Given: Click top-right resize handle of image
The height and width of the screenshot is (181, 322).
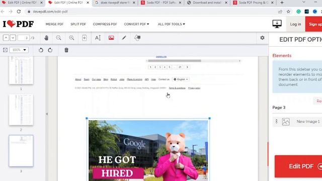Looking at the screenshot, I should [209, 119].
